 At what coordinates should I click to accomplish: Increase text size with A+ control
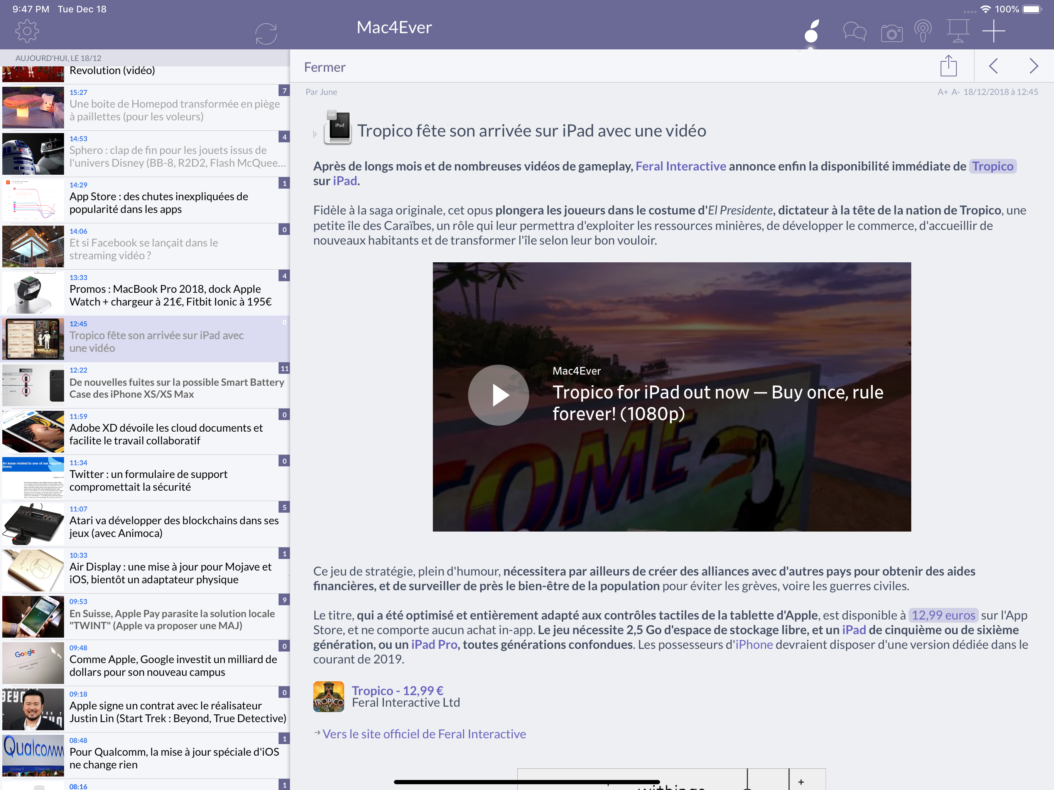(x=943, y=92)
